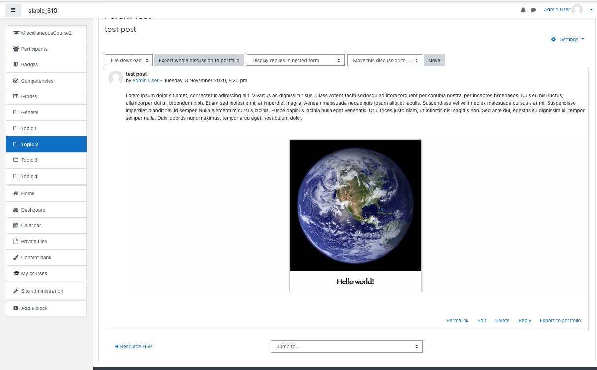Click the post's Export to portfolio link
Image resolution: width=597 pixels, height=370 pixels.
click(x=561, y=320)
